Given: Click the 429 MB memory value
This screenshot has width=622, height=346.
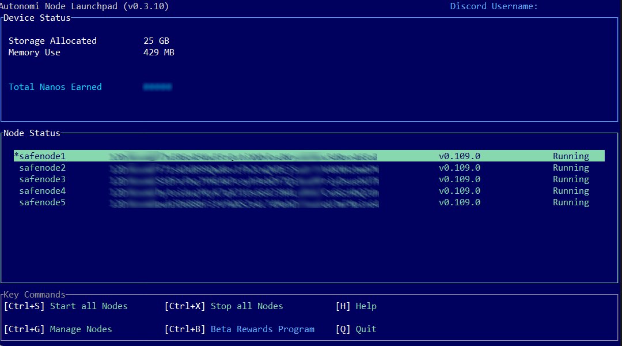Looking at the screenshot, I should tap(159, 52).
